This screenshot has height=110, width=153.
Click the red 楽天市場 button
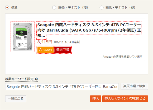tap(63, 50)
